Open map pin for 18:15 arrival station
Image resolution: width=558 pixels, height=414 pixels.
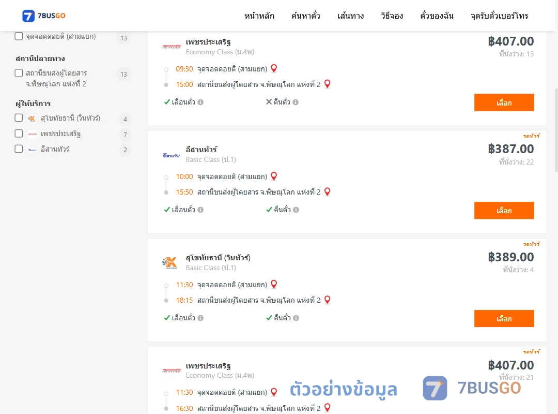point(328,300)
